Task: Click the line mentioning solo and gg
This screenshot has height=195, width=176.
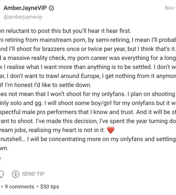Action: pos(88,103)
